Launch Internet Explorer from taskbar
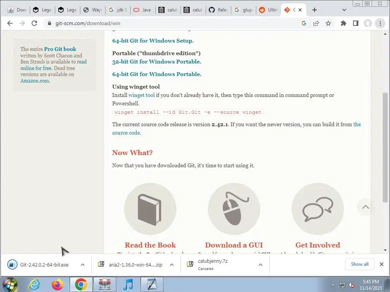The image size is (390, 292). pyautogui.click(x=34, y=284)
